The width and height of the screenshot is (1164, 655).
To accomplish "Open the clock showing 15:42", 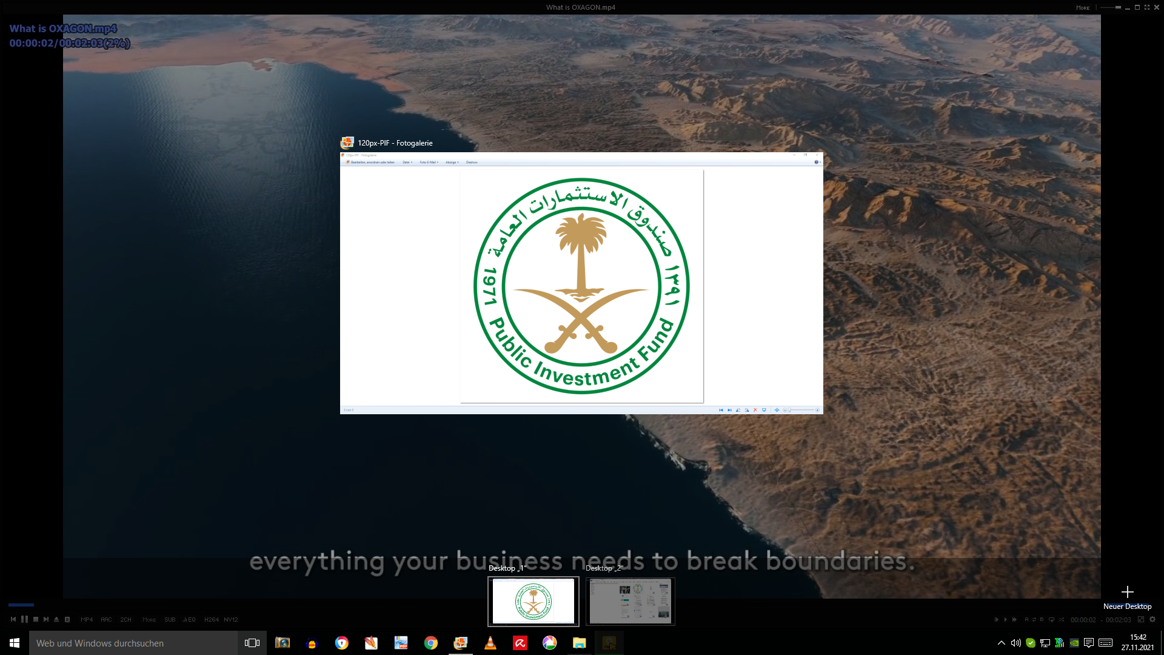I will click(x=1138, y=642).
